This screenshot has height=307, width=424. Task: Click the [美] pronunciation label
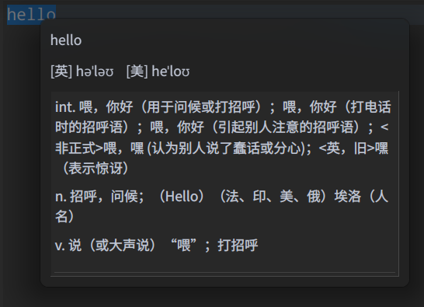(x=137, y=72)
